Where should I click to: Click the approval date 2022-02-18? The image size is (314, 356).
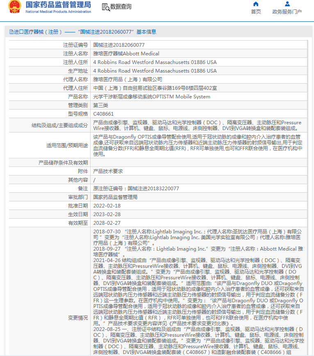tap(107, 206)
